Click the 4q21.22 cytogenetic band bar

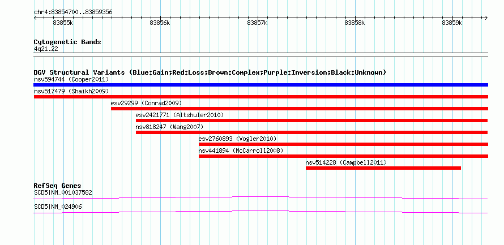pyautogui.click(x=260, y=54)
